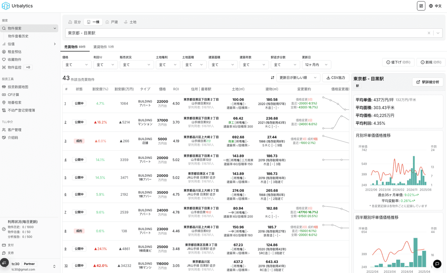Open the 更新日 12ヶ月内 dropdown
447x273 pixels.
coord(317,65)
